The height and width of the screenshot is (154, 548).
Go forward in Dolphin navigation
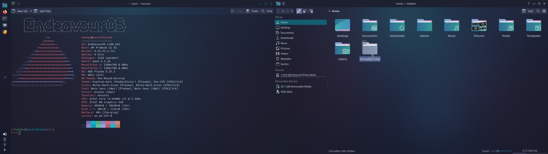click(288, 11)
